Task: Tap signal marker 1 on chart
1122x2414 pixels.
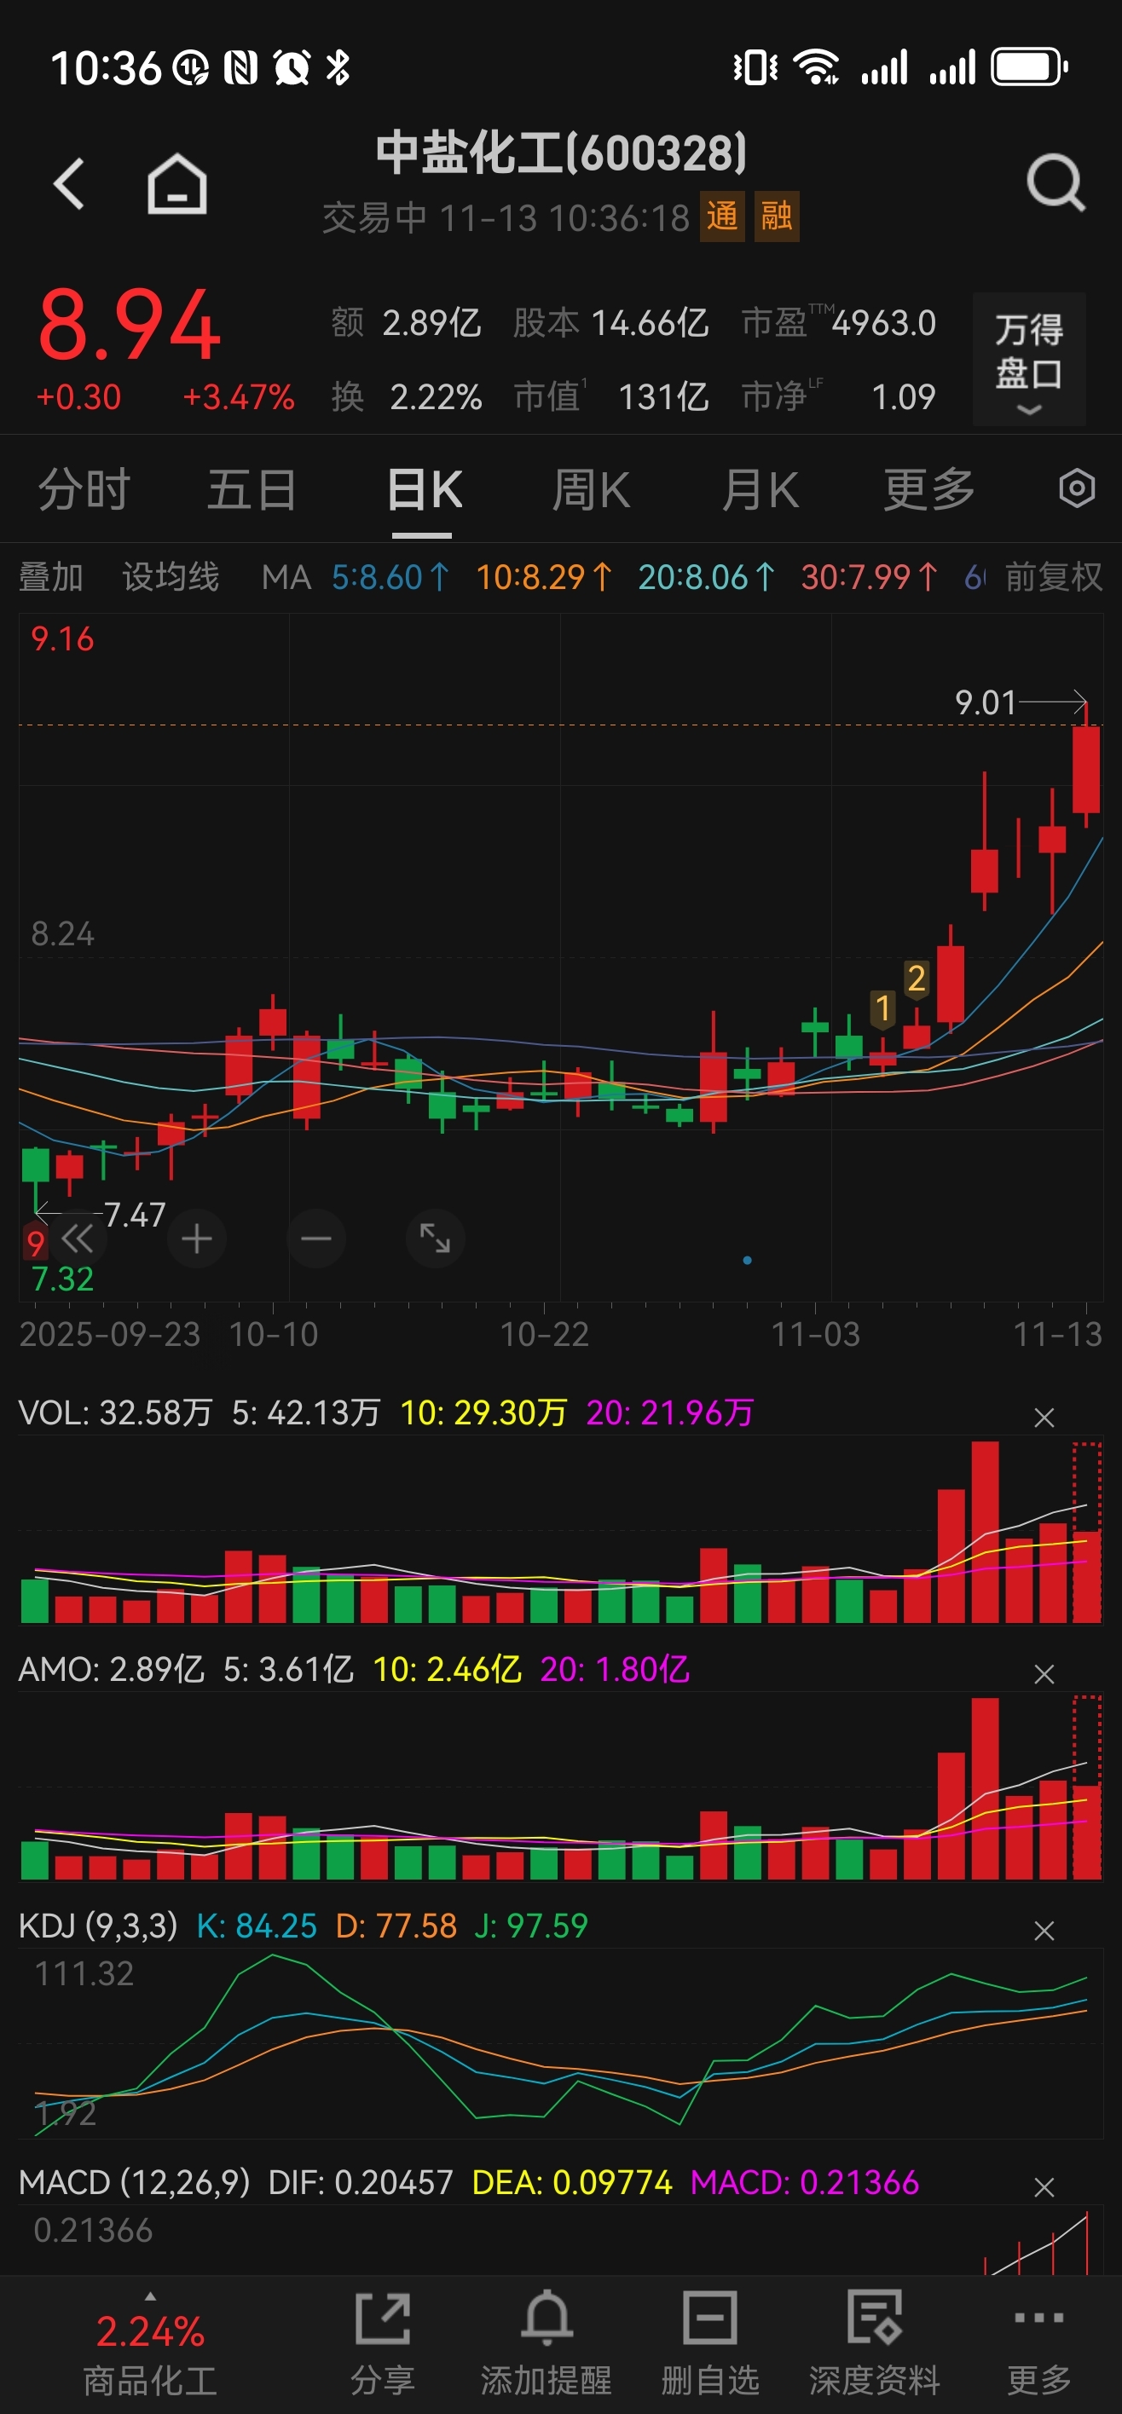Action: tap(882, 1009)
